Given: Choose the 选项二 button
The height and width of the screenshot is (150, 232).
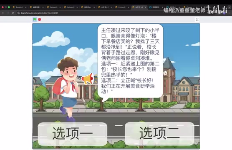Looking at the screenshot, I should pyautogui.click(x=159, y=134).
